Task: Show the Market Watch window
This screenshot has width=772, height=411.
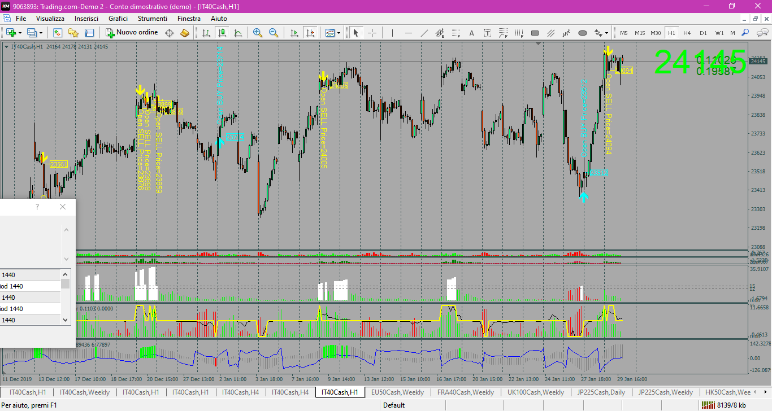Action: [x=57, y=33]
